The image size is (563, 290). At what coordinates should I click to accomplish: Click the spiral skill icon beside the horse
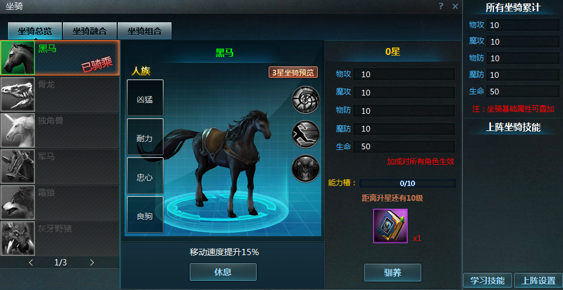point(306,100)
